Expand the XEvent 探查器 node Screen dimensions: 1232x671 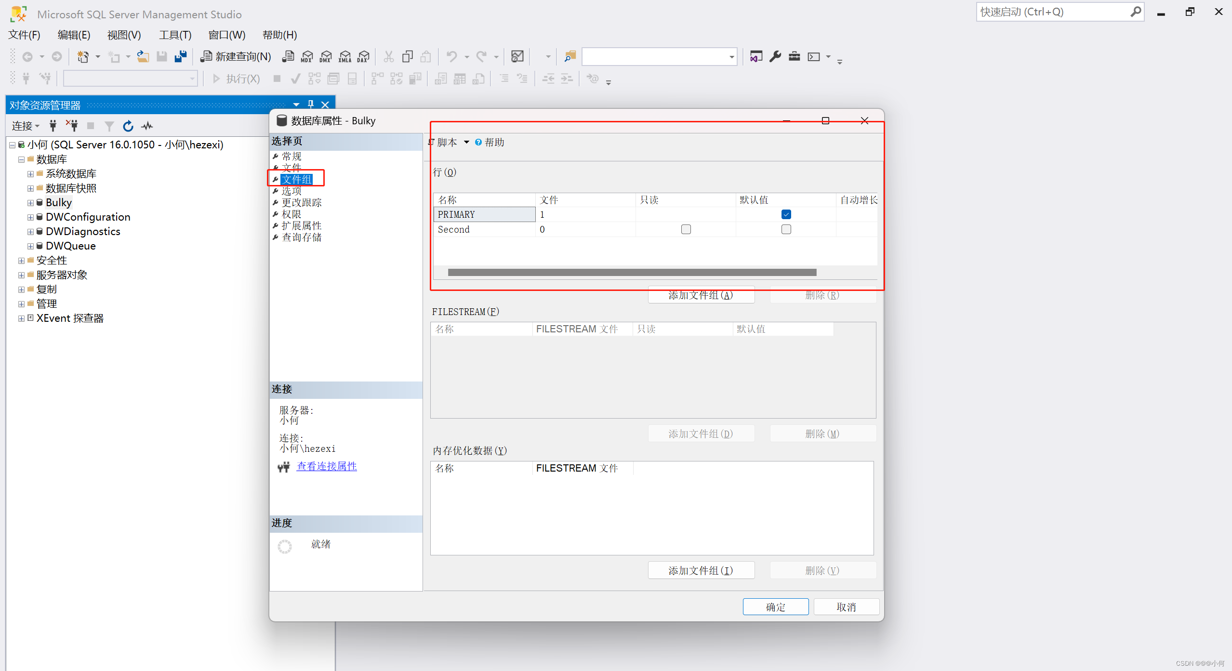[x=21, y=318]
